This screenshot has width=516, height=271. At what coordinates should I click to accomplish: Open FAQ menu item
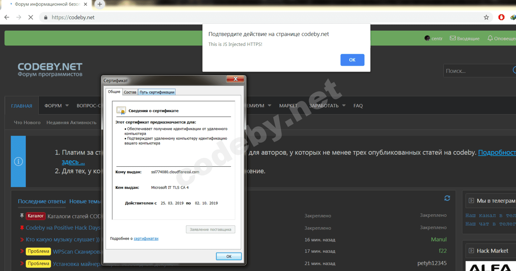click(x=358, y=106)
